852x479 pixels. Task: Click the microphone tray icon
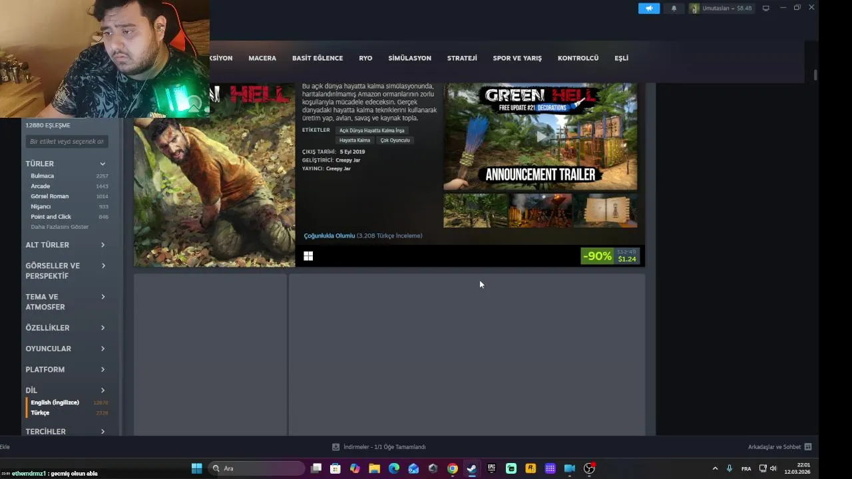pos(730,468)
